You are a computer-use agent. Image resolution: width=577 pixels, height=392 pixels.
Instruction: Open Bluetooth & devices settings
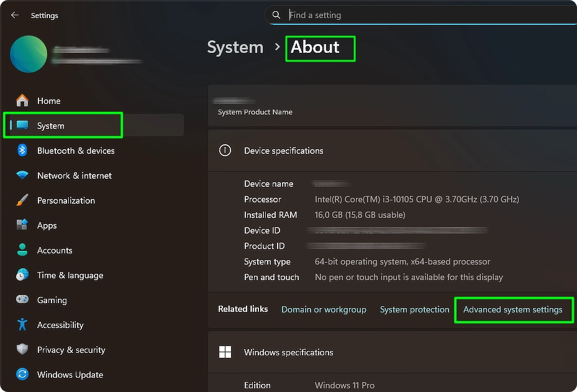click(75, 150)
